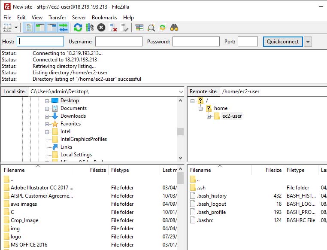Open the Bookmarks menu
This screenshot has height=250, width=327.
click(x=104, y=18)
